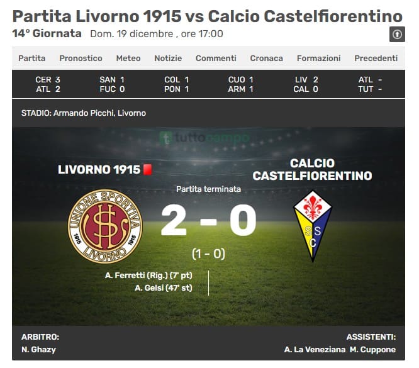Click the red card icon beside Livorno
419x368 pixels.
[148, 170]
